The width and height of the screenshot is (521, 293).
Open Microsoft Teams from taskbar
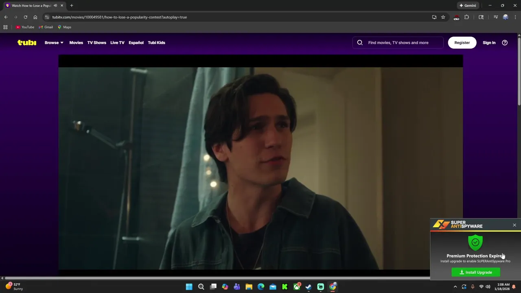point(237,286)
